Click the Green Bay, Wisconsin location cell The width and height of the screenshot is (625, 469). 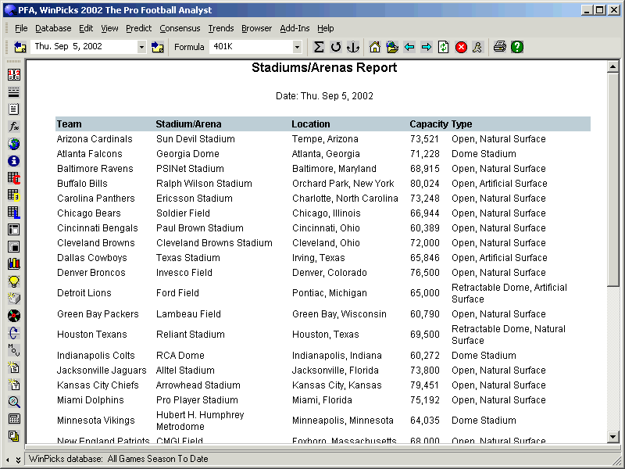tap(339, 314)
